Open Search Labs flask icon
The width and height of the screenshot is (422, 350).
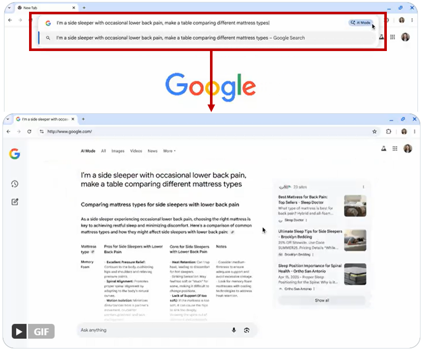click(384, 148)
